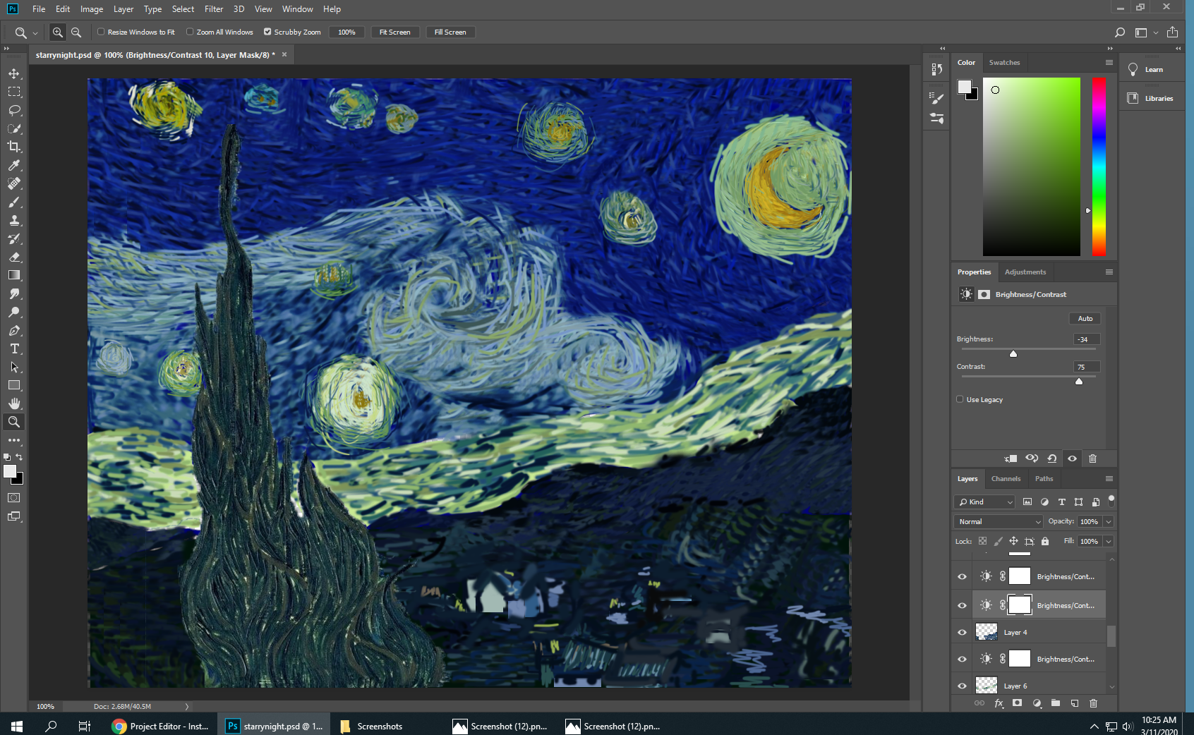Click the Zoom In icon in options bar
The width and height of the screenshot is (1194, 735).
pyautogui.click(x=58, y=32)
